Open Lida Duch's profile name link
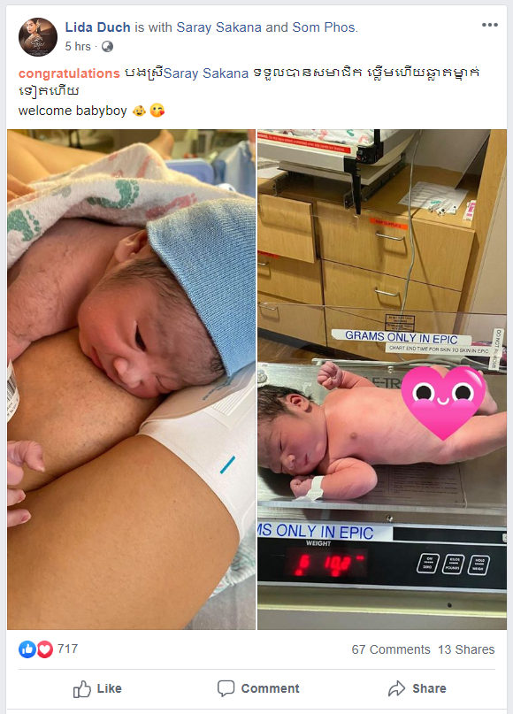The height and width of the screenshot is (714, 513). point(98,27)
